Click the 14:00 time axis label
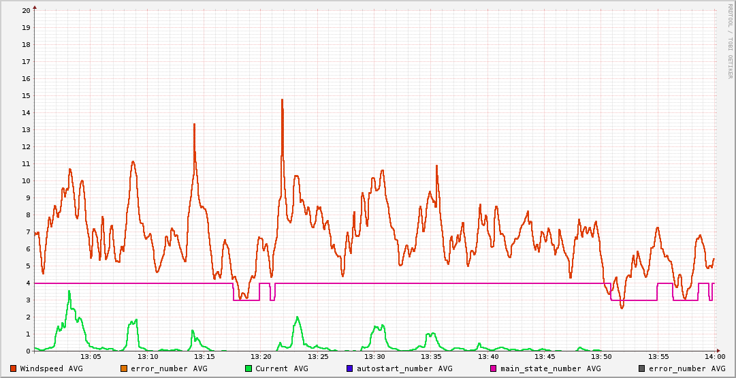This screenshot has width=736, height=378. (x=714, y=357)
